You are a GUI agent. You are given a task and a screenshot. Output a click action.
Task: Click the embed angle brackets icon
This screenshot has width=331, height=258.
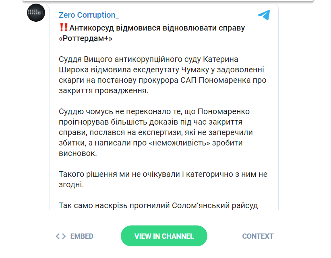(x=61, y=236)
